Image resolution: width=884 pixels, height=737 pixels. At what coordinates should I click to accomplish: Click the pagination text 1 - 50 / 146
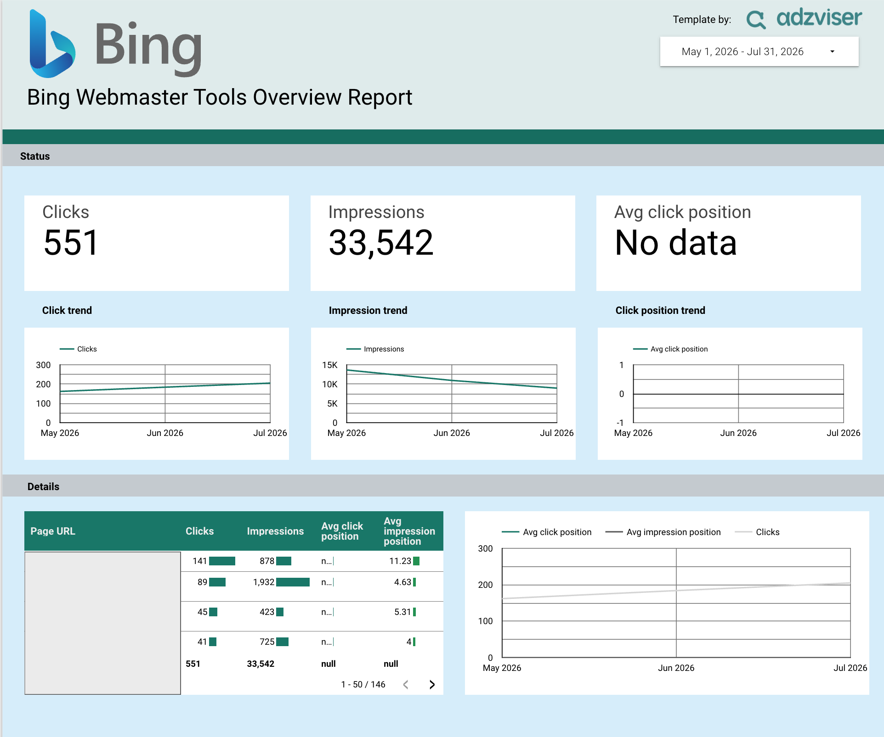pos(363,685)
